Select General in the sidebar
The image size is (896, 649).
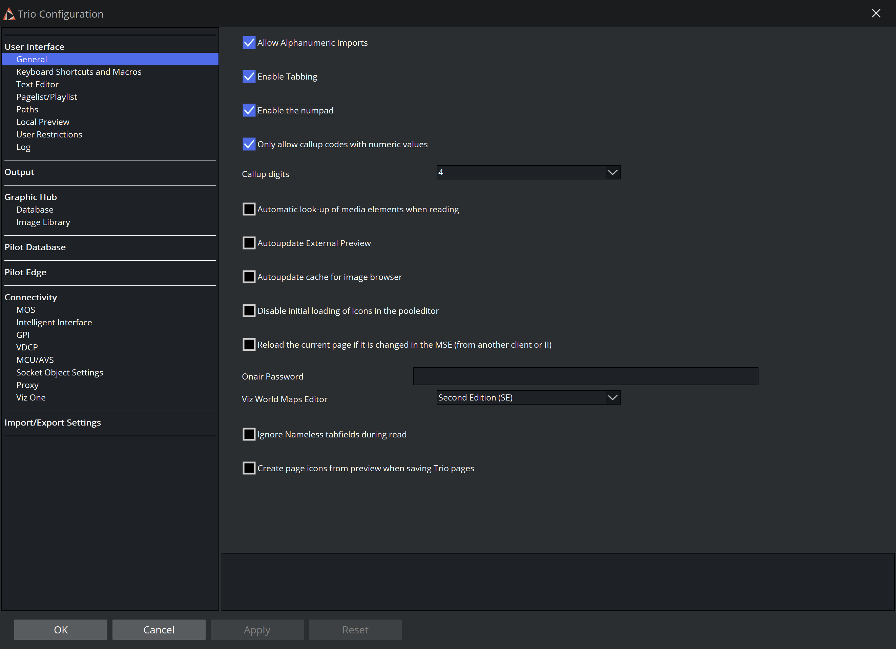110,59
